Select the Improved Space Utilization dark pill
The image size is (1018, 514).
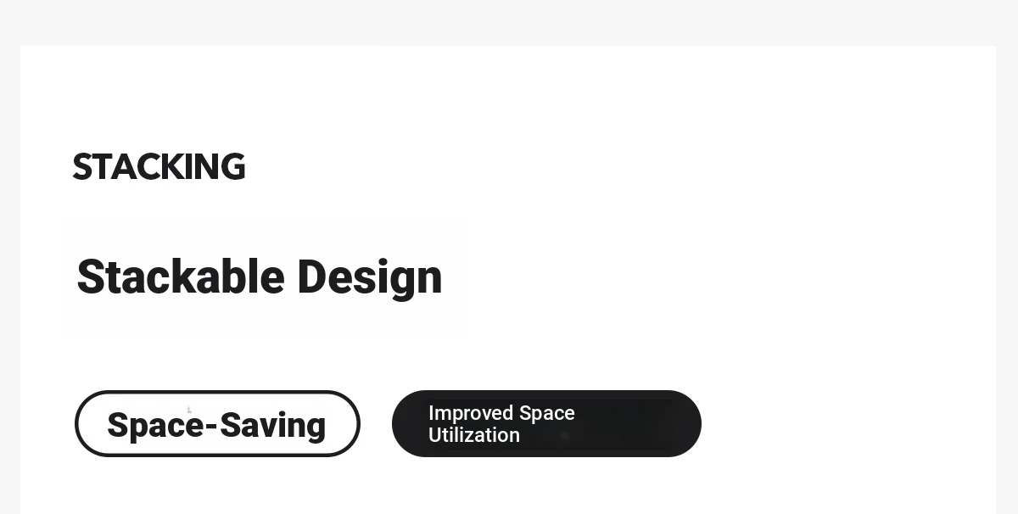(x=546, y=423)
